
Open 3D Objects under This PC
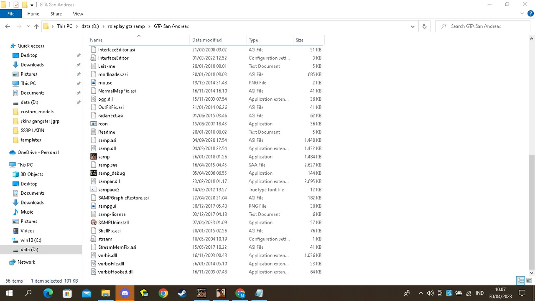pyautogui.click(x=32, y=174)
